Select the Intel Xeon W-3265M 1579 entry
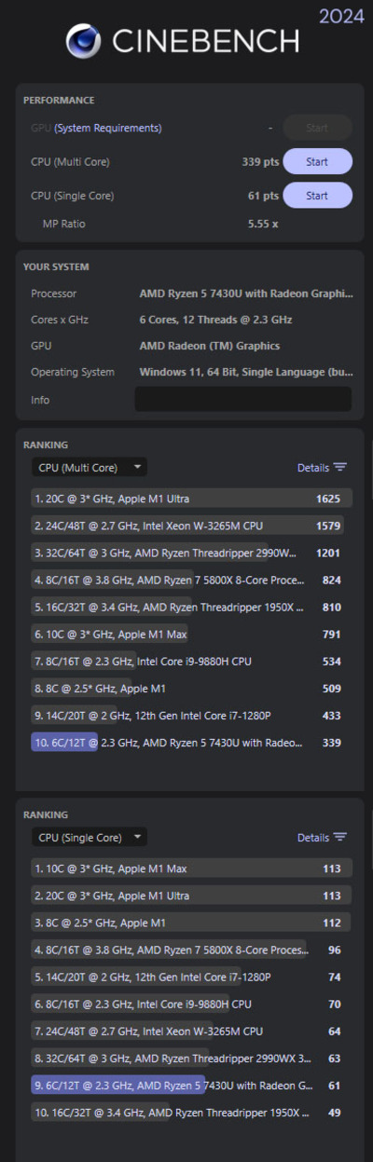The width and height of the screenshot is (373, 1162). [x=191, y=526]
